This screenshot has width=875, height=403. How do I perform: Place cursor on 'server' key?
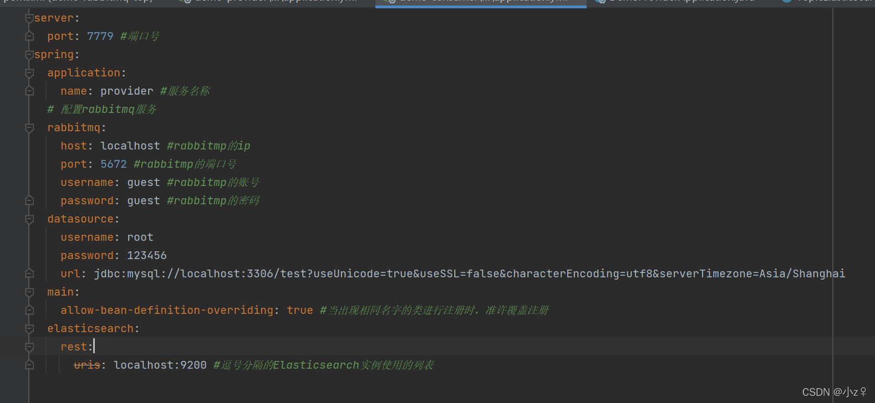pos(54,18)
